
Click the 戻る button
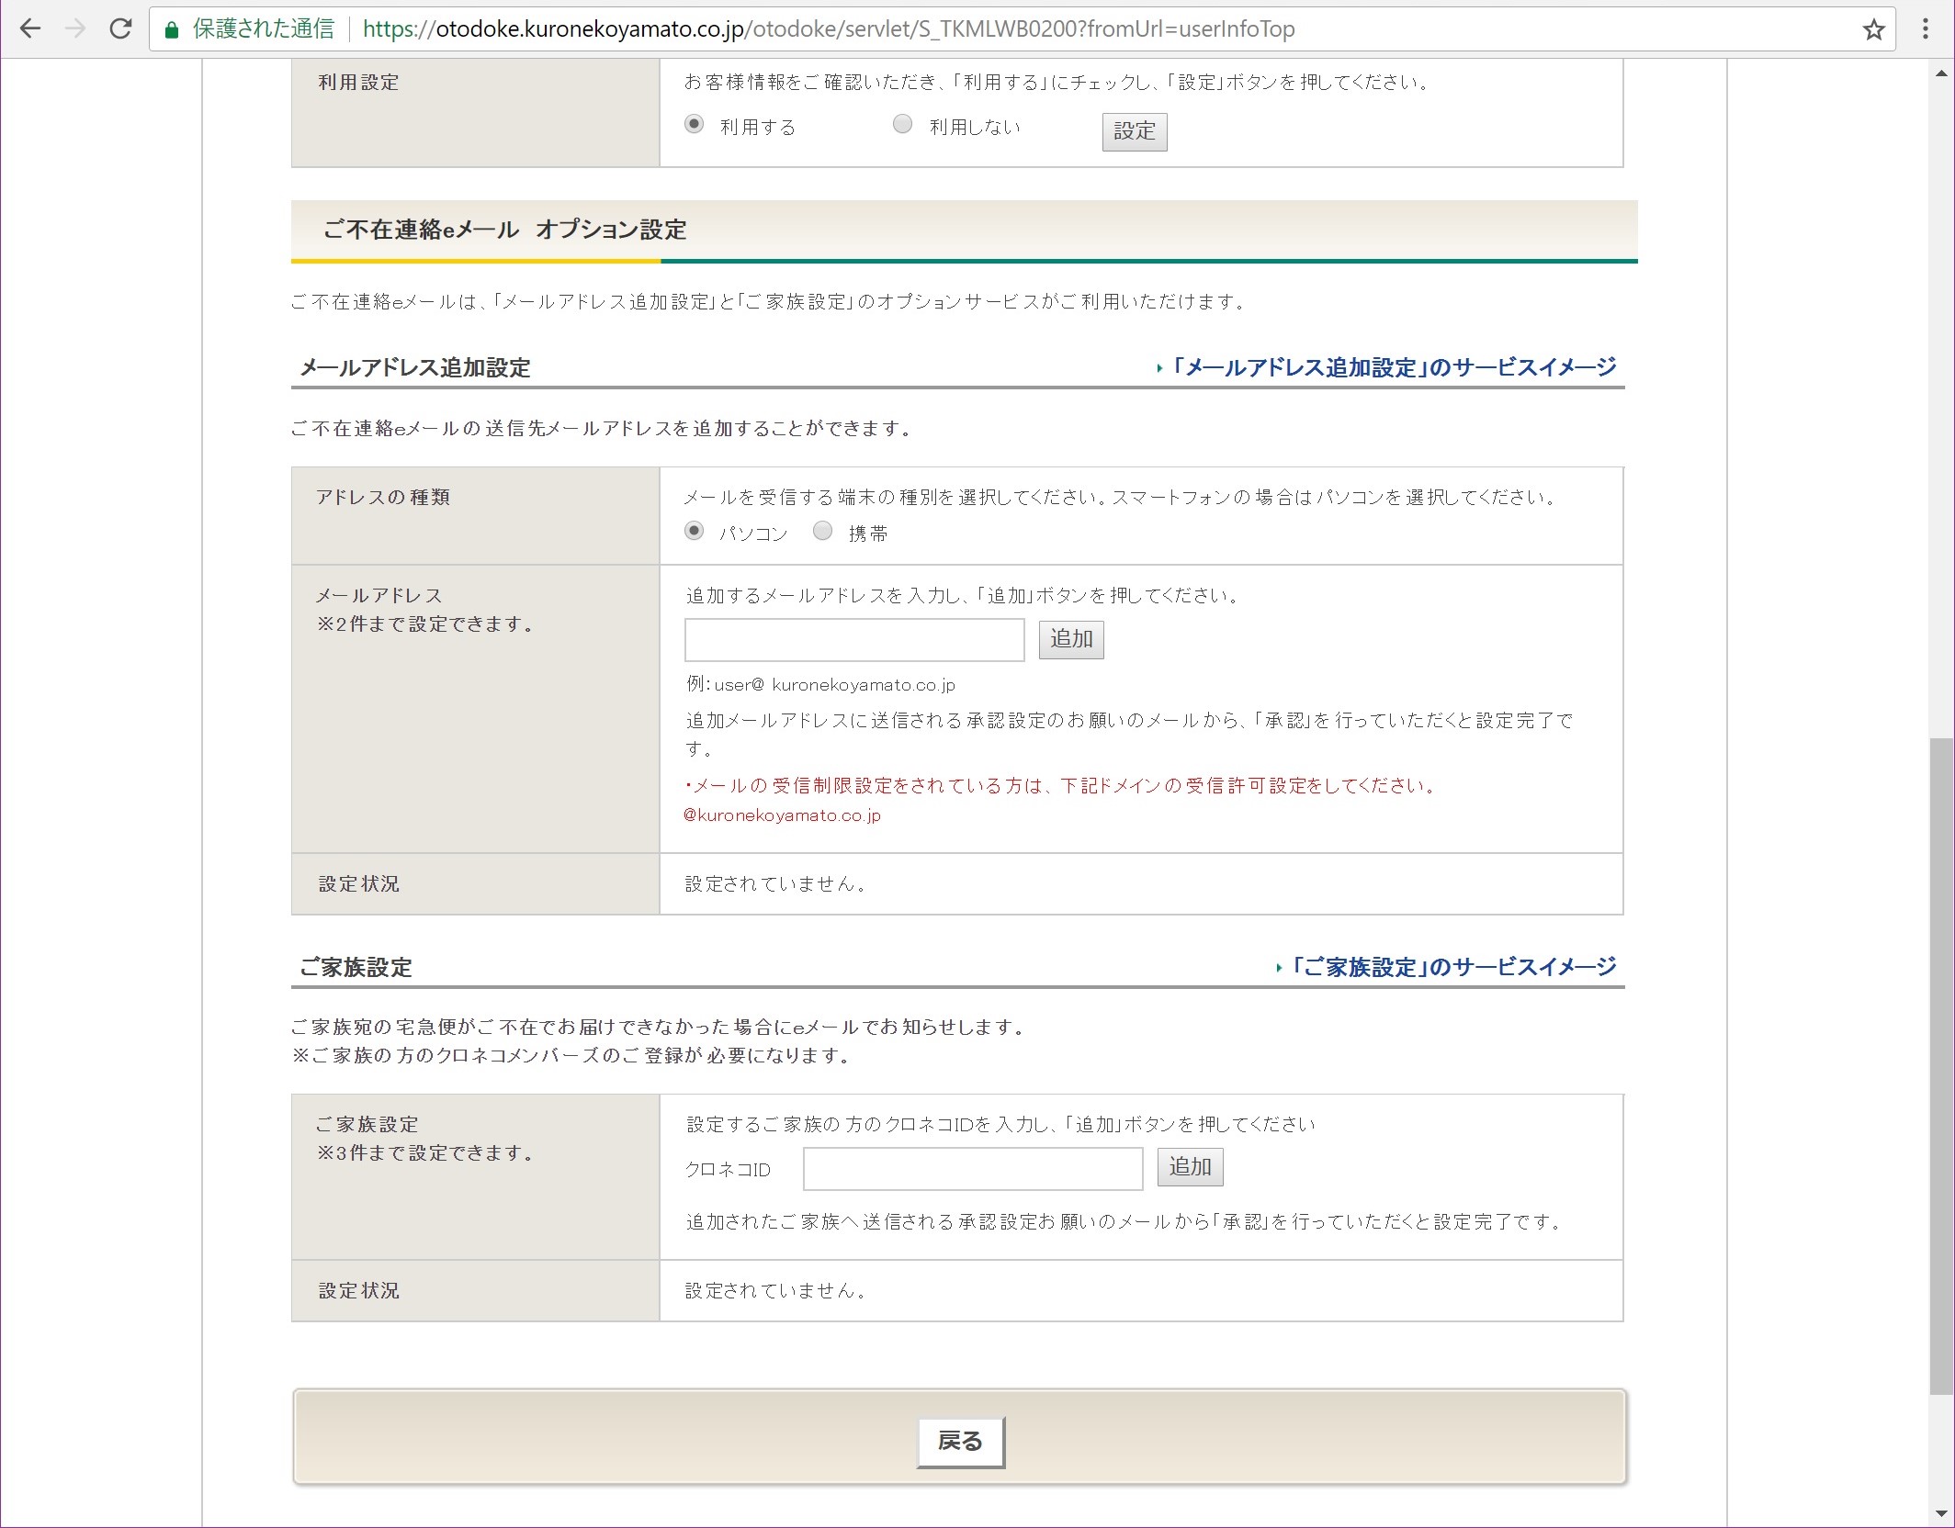click(x=960, y=1441)
